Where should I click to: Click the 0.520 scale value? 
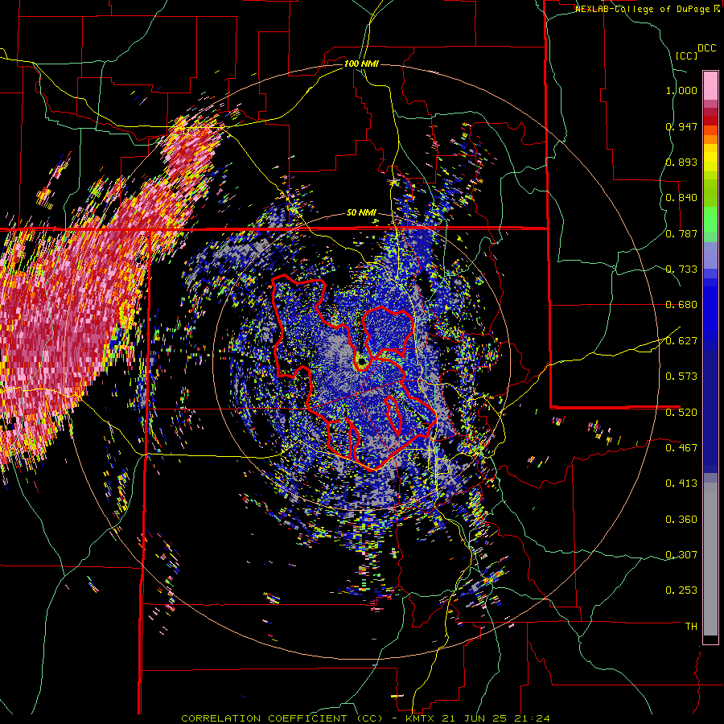coord(681,413)
